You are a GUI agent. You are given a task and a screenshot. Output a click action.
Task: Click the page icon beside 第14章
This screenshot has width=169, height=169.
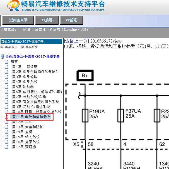click(7, 132)
